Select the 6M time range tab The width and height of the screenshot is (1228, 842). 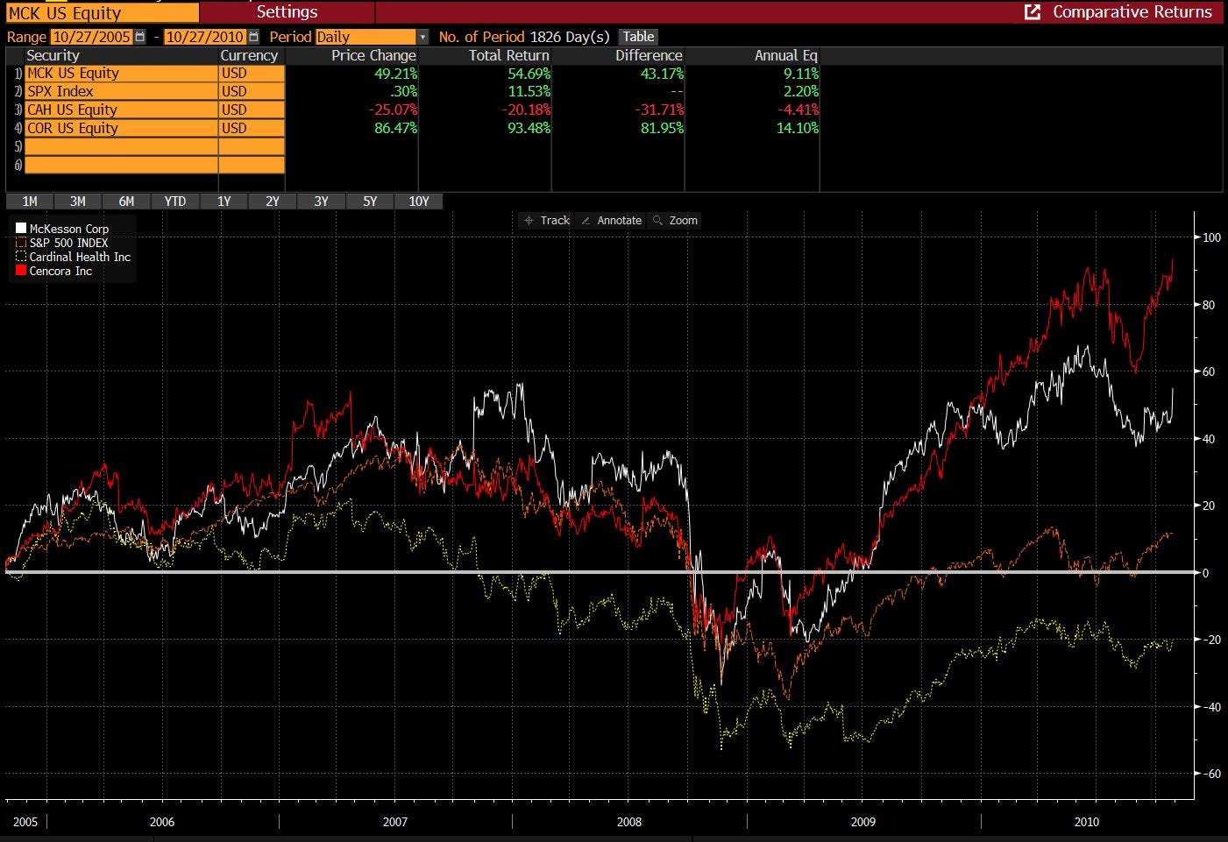pyautogui.click(x=127, y=202)
